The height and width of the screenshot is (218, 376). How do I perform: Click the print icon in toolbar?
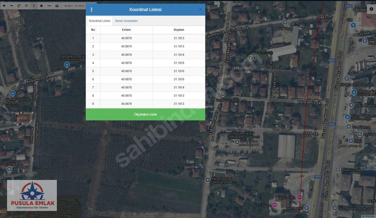click(x=57, y=5)
